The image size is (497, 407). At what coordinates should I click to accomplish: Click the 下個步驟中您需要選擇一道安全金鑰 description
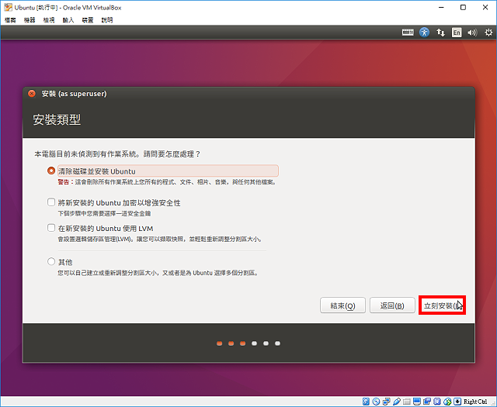click(x=104, y=214)
